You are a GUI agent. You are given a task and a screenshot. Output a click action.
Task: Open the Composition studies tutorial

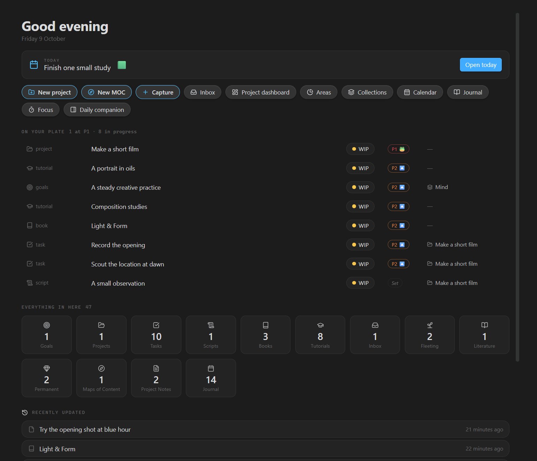119,207
